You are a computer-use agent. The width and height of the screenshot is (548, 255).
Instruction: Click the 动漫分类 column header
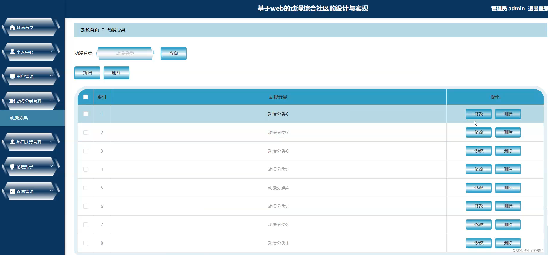click(278, 97)
